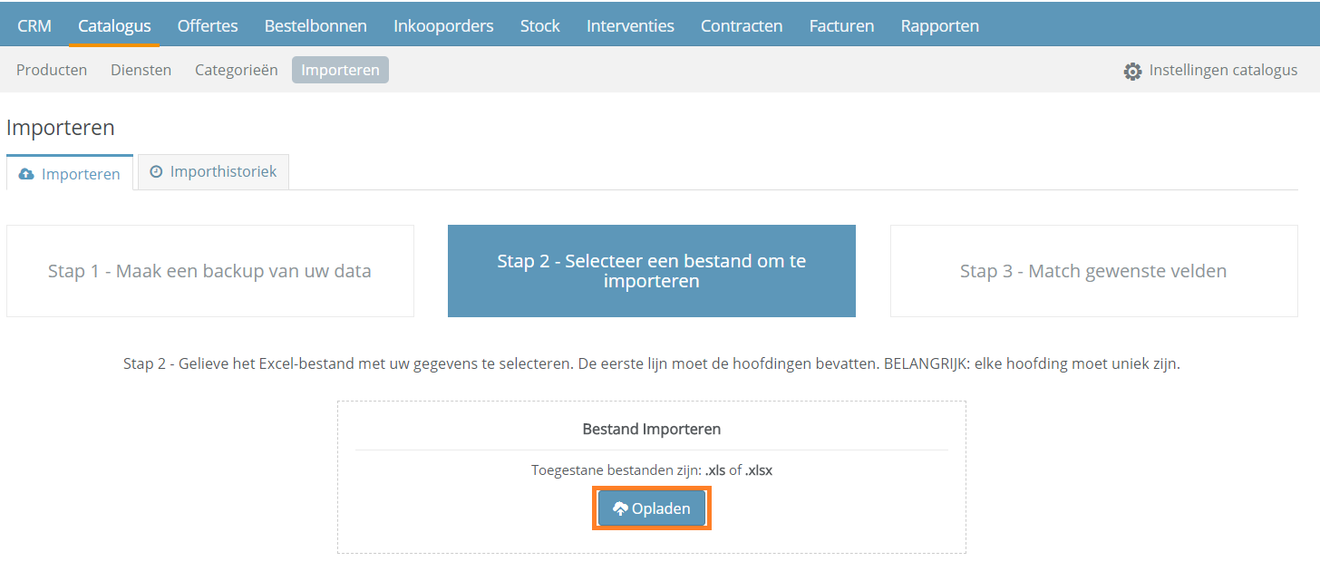Click the Opladen upload button
1320x571 pixels.
point(652,508)
